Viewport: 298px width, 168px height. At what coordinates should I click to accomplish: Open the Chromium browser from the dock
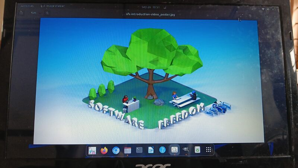pos(116,150)
